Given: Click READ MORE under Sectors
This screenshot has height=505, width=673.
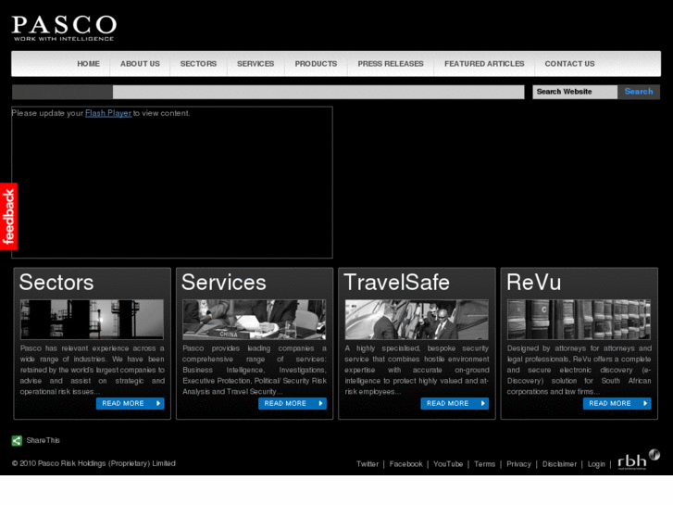Looking at the screenshot, I should 130,404.
